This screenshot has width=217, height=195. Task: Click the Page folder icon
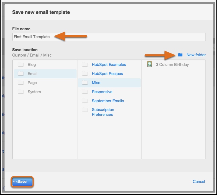[21, 83]
